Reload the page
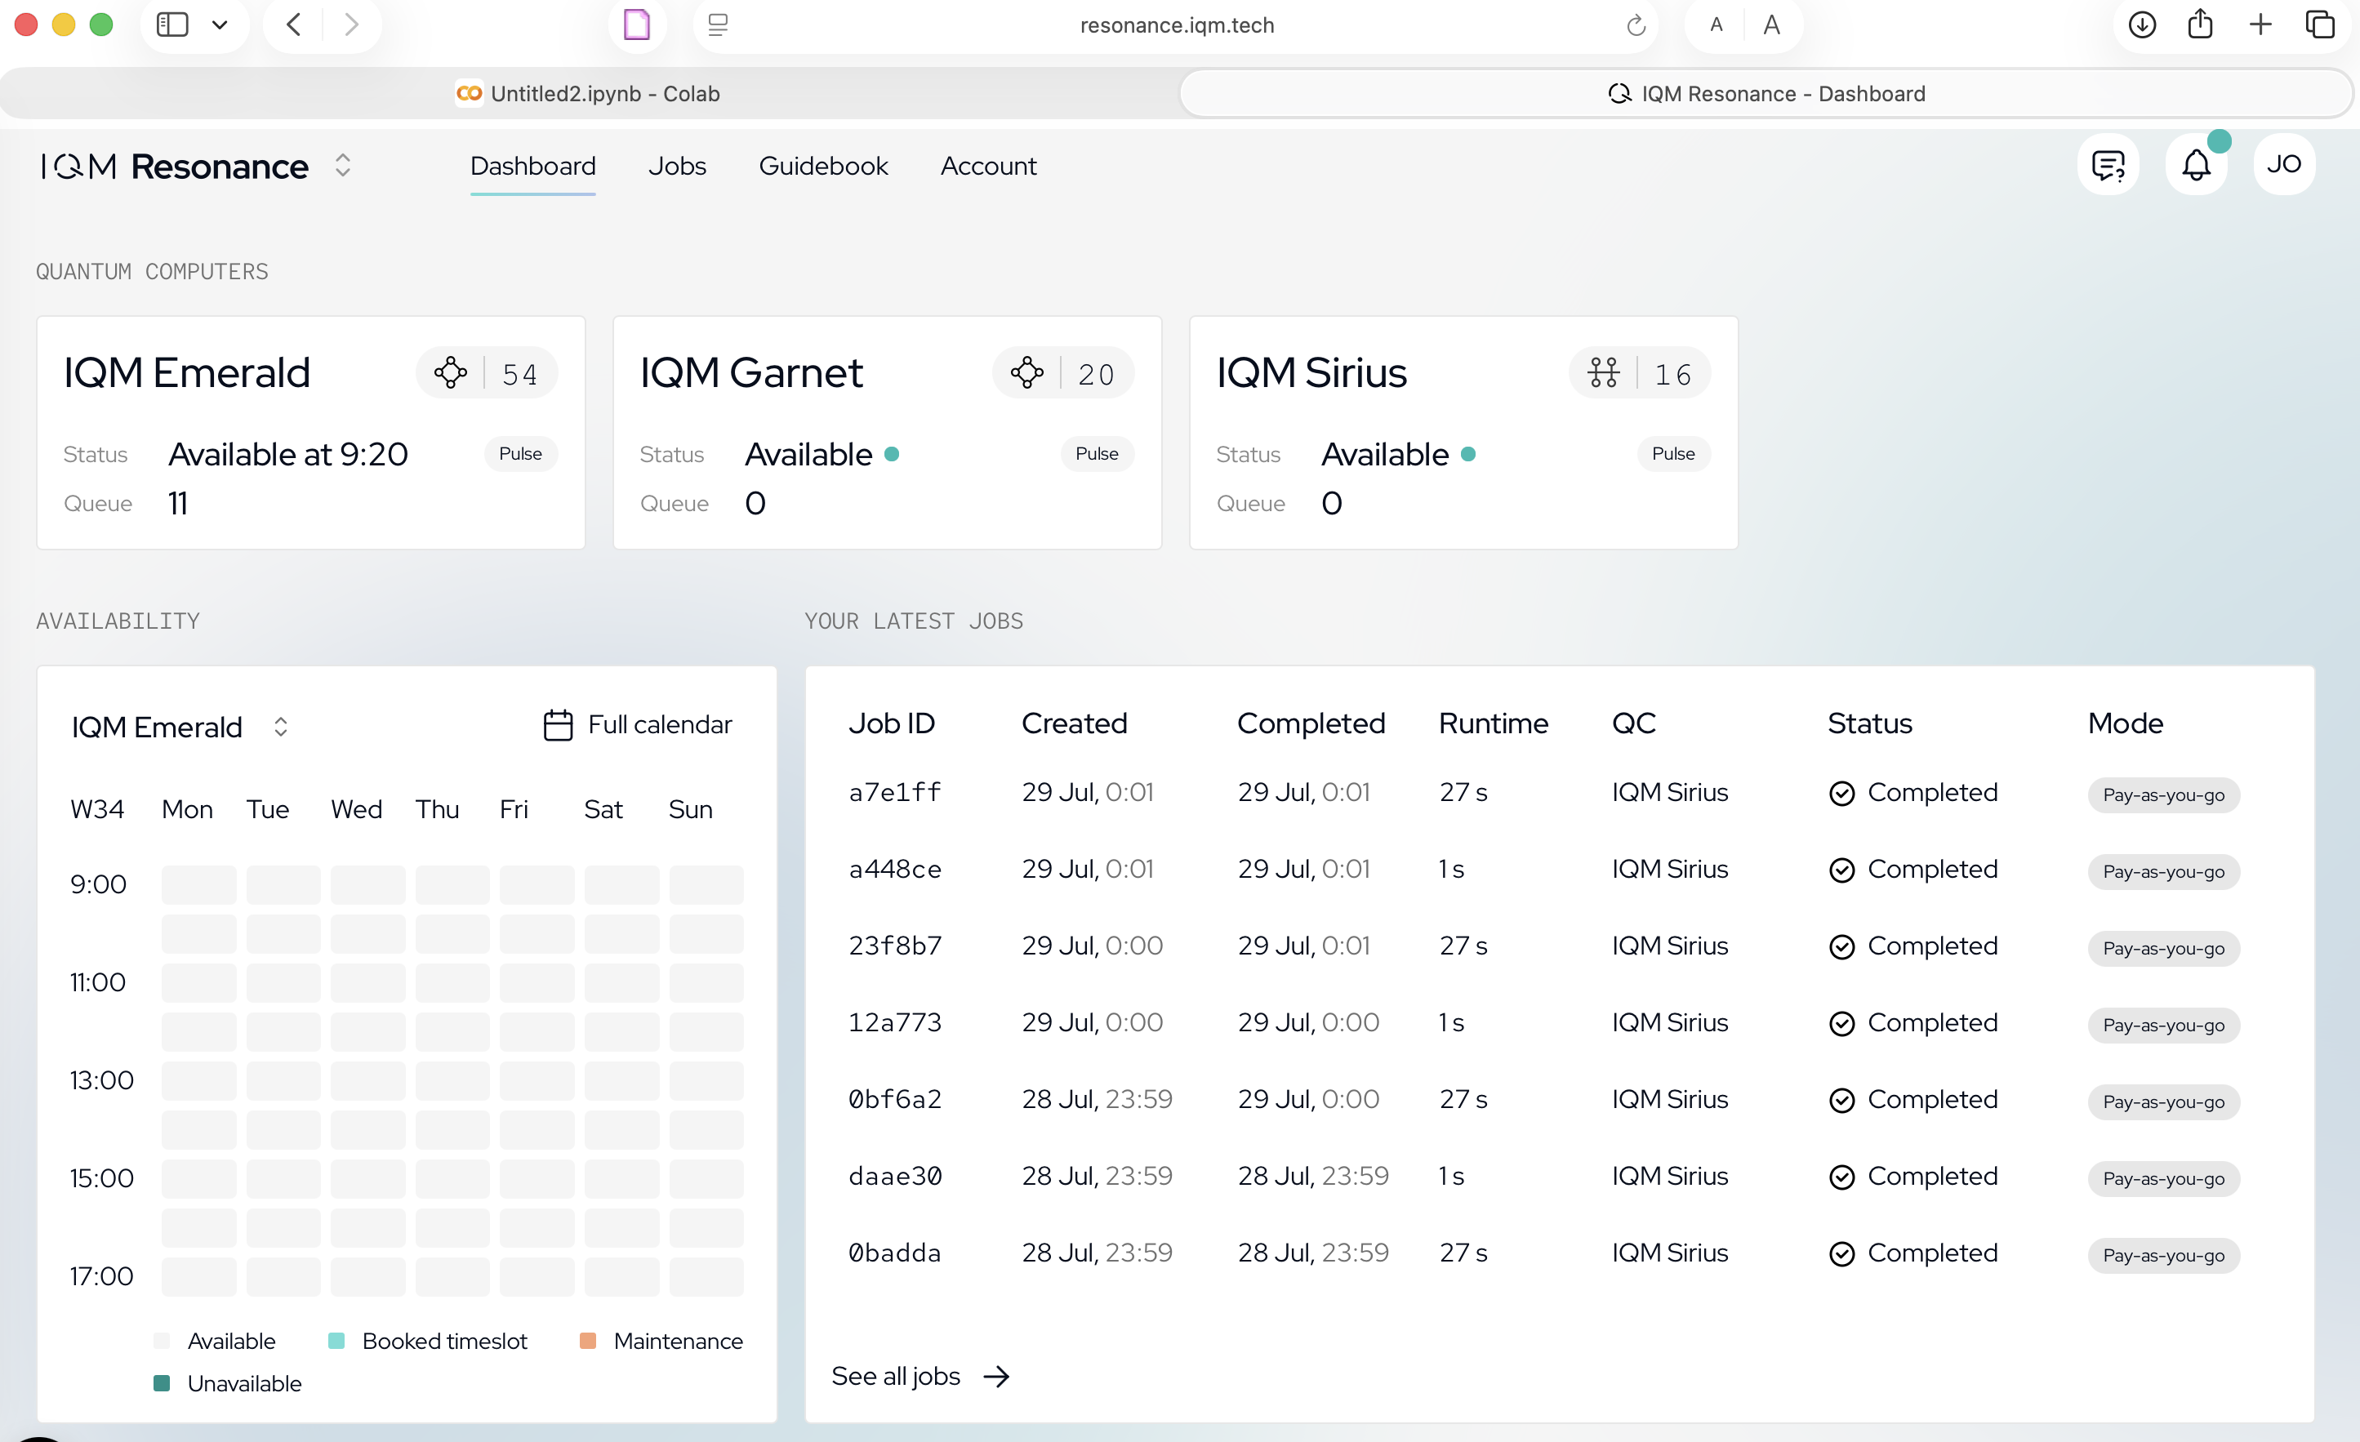Image resolution: width=2360 pixels, height=1442 pixels. pos(1636,24)
